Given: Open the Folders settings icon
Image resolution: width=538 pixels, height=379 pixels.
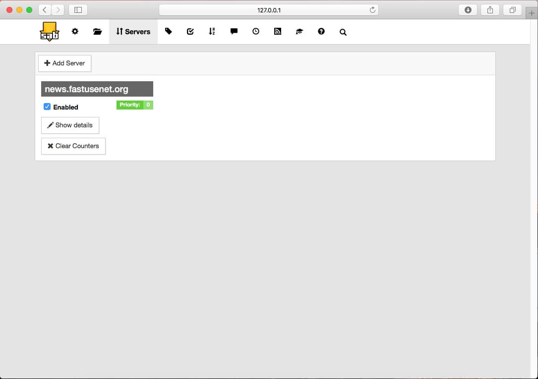Looking at the screenshot, I should tap(97, 32).
